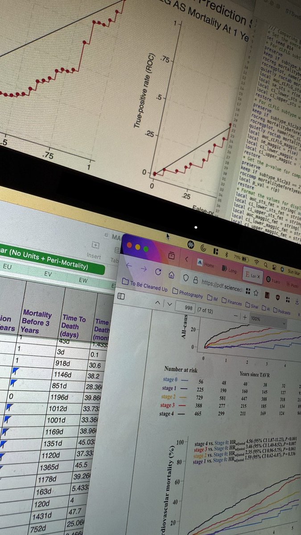Open the four-squares extension icon
Viewport: 301px width, 535px height.
(288, 300)
